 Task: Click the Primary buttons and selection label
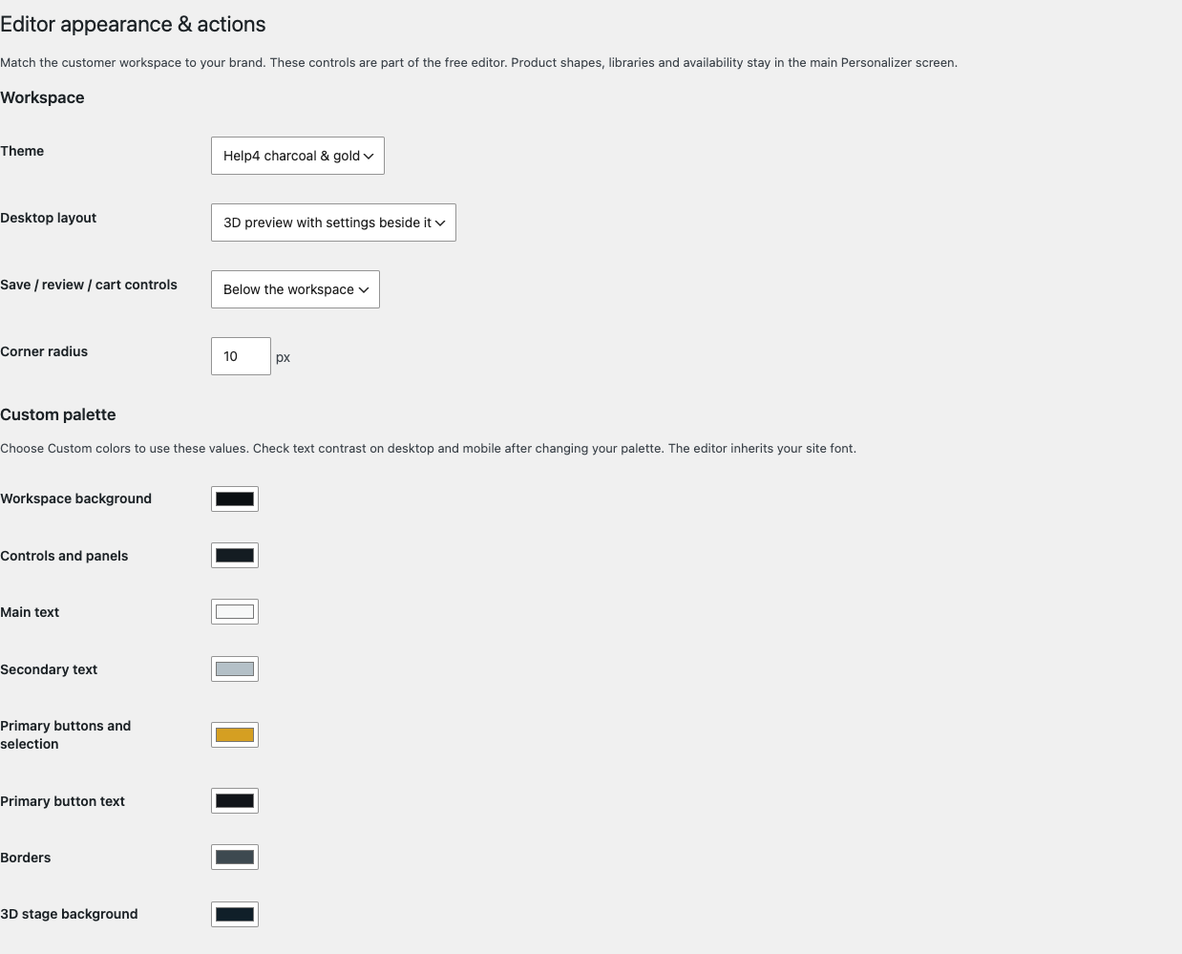pos(66,734)
